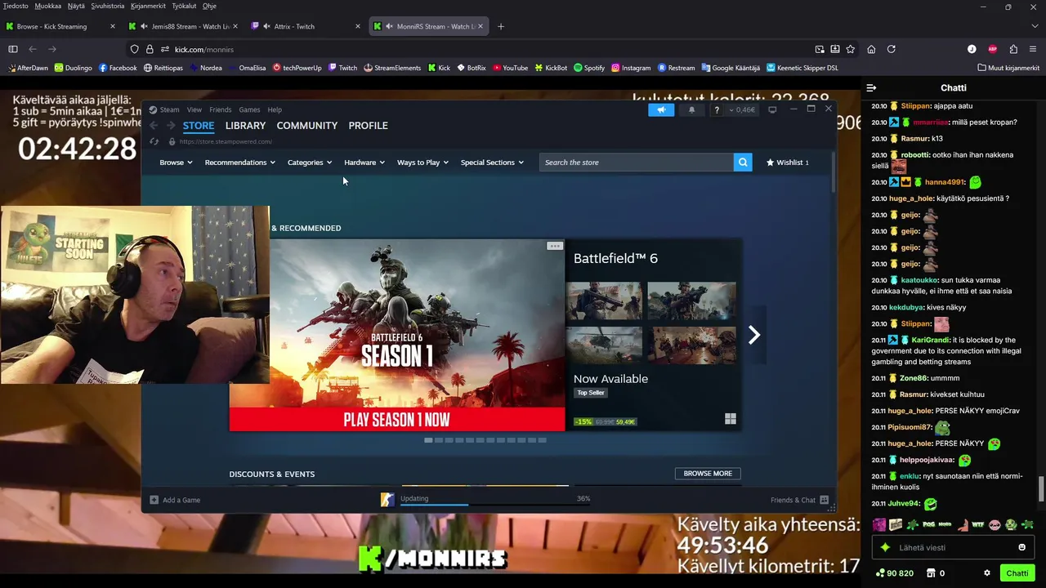Open chat settings gear icon
Screen dimensions: 1046x588
(x=987, y=573)
